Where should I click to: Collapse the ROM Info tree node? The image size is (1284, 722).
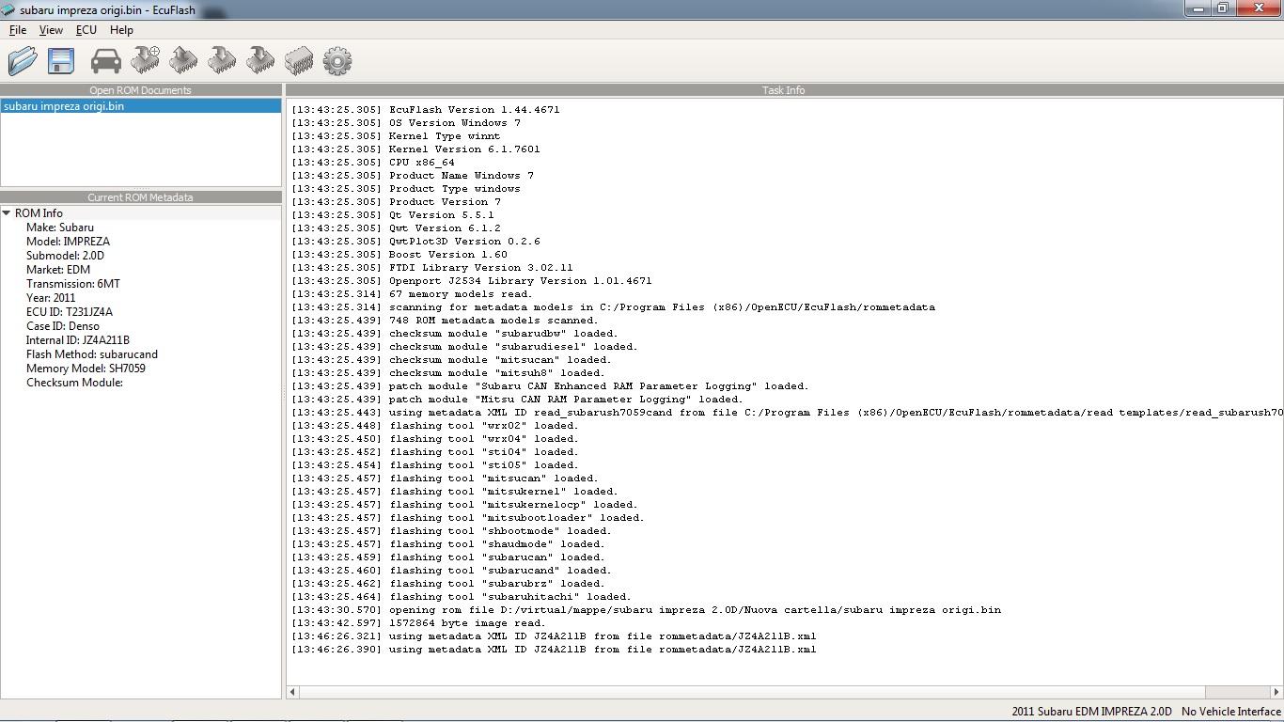tap(7, 213)
